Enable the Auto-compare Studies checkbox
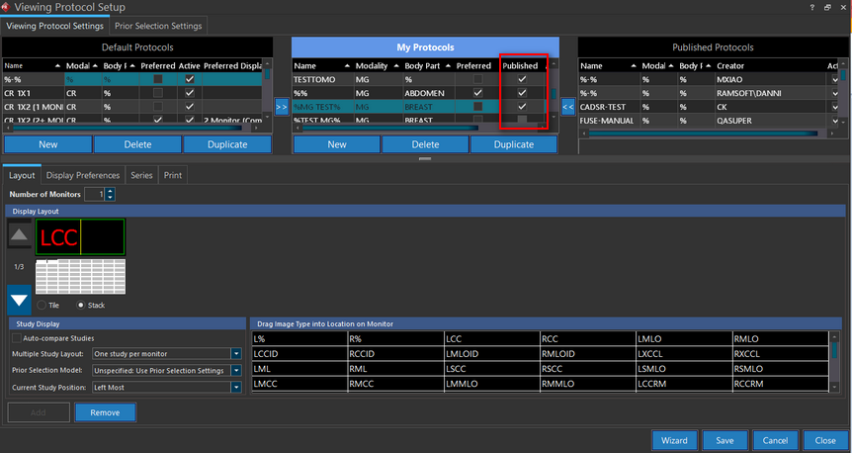 tap(17, 338)
